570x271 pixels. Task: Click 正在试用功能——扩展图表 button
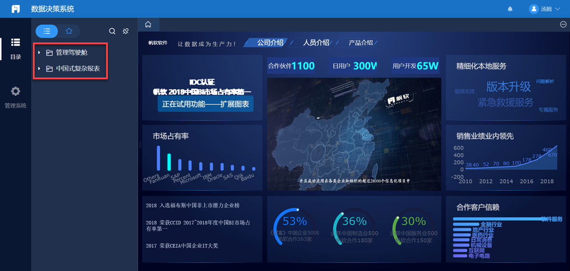206,104
